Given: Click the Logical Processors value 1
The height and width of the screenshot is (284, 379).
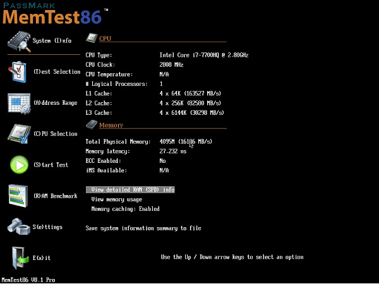Looking at the screenshot, I should pos(161,84).
